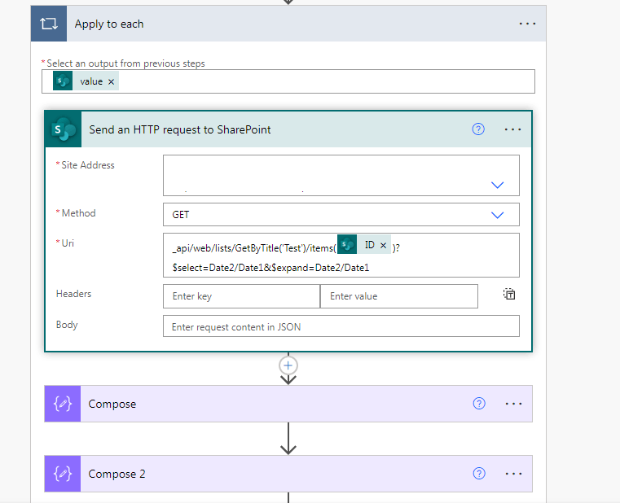Click the Select an output field
Screen dimensions: 620x503
[288, 81]
